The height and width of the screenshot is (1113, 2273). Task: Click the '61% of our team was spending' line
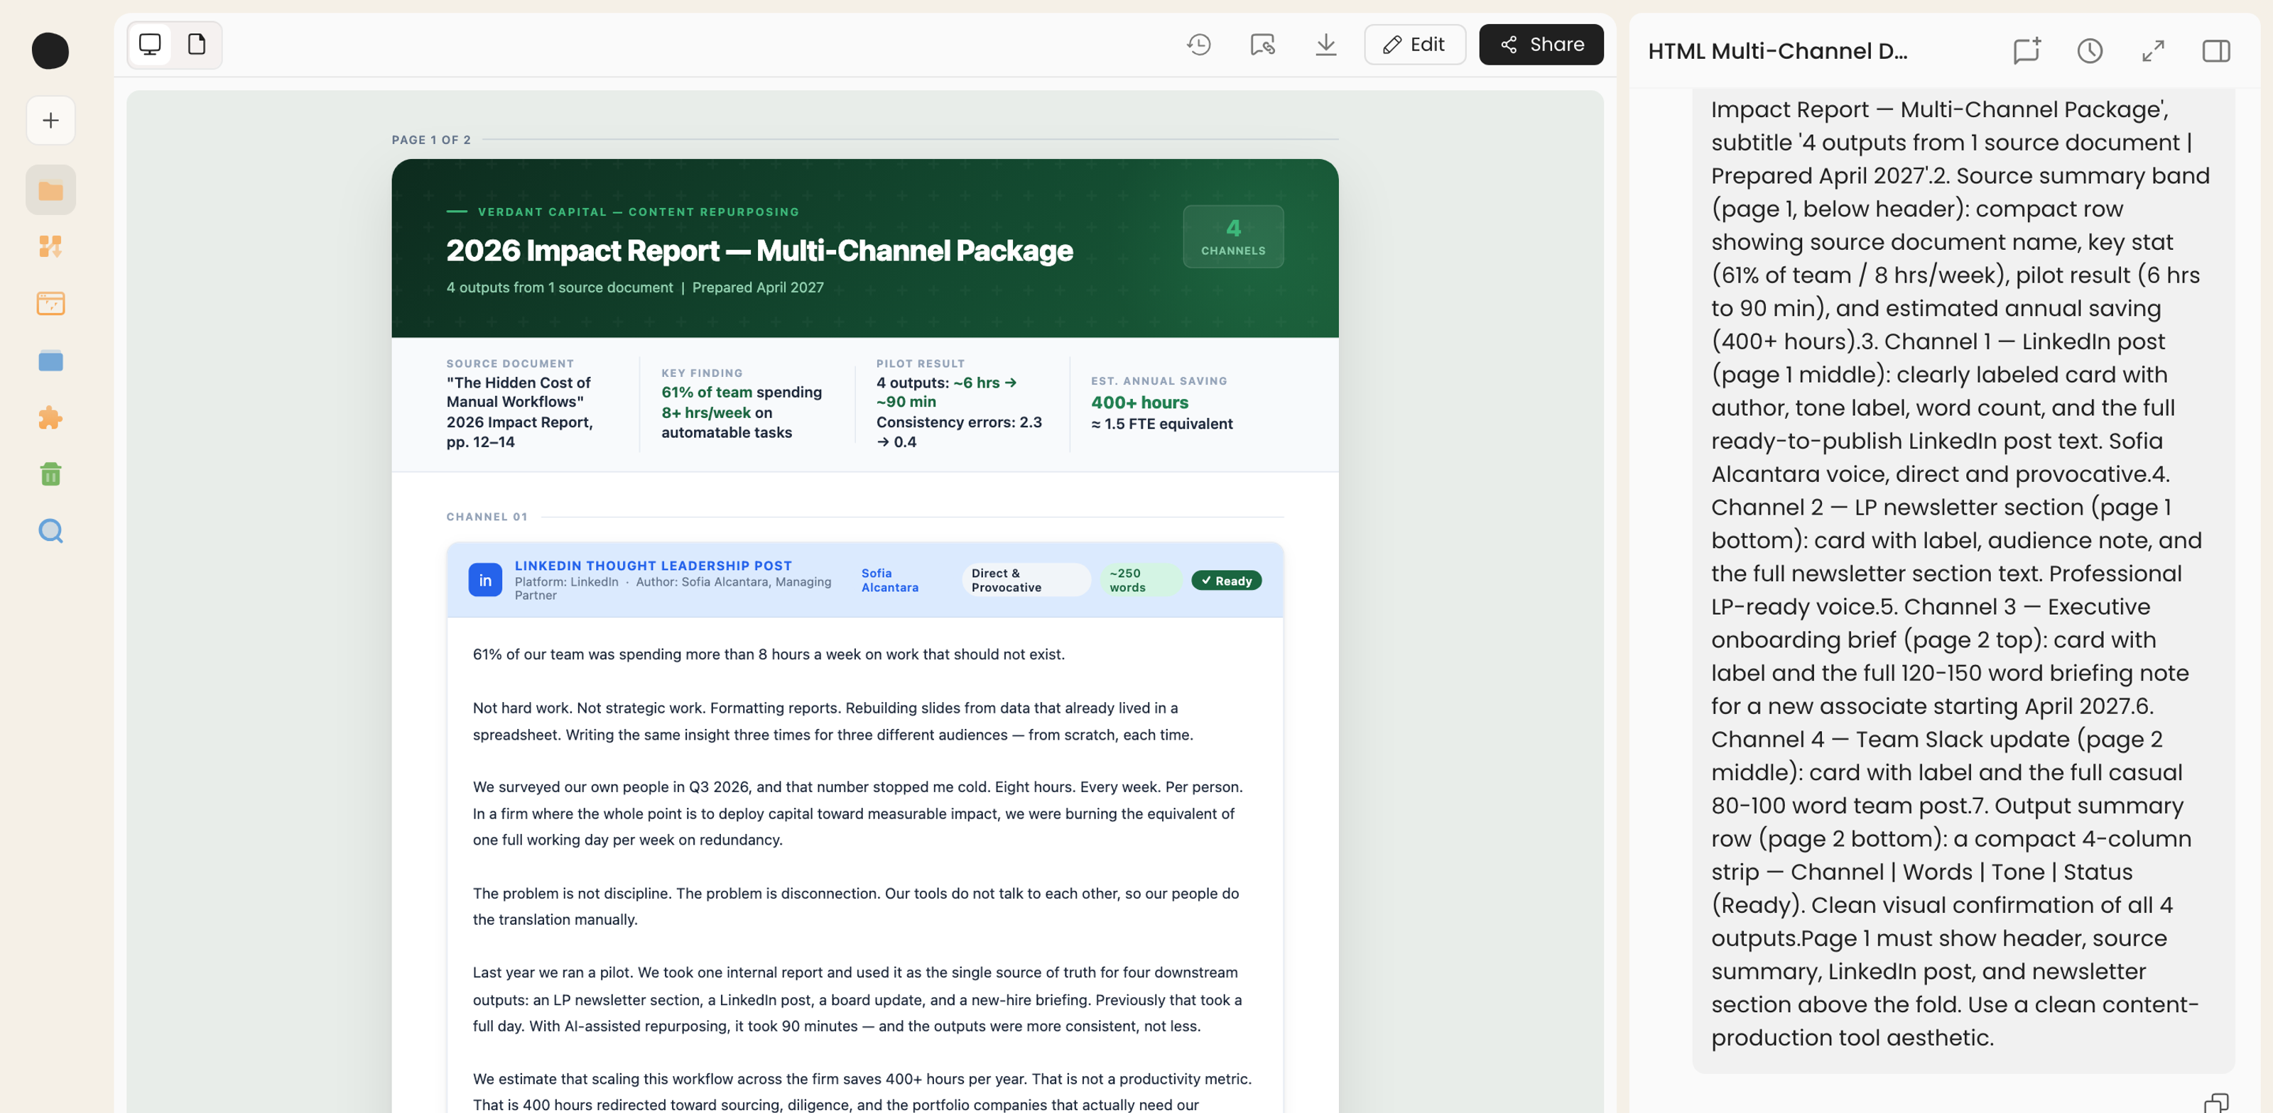click(768, 654)
